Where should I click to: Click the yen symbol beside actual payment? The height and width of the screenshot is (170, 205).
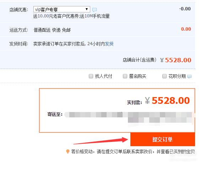pos(147,101)
